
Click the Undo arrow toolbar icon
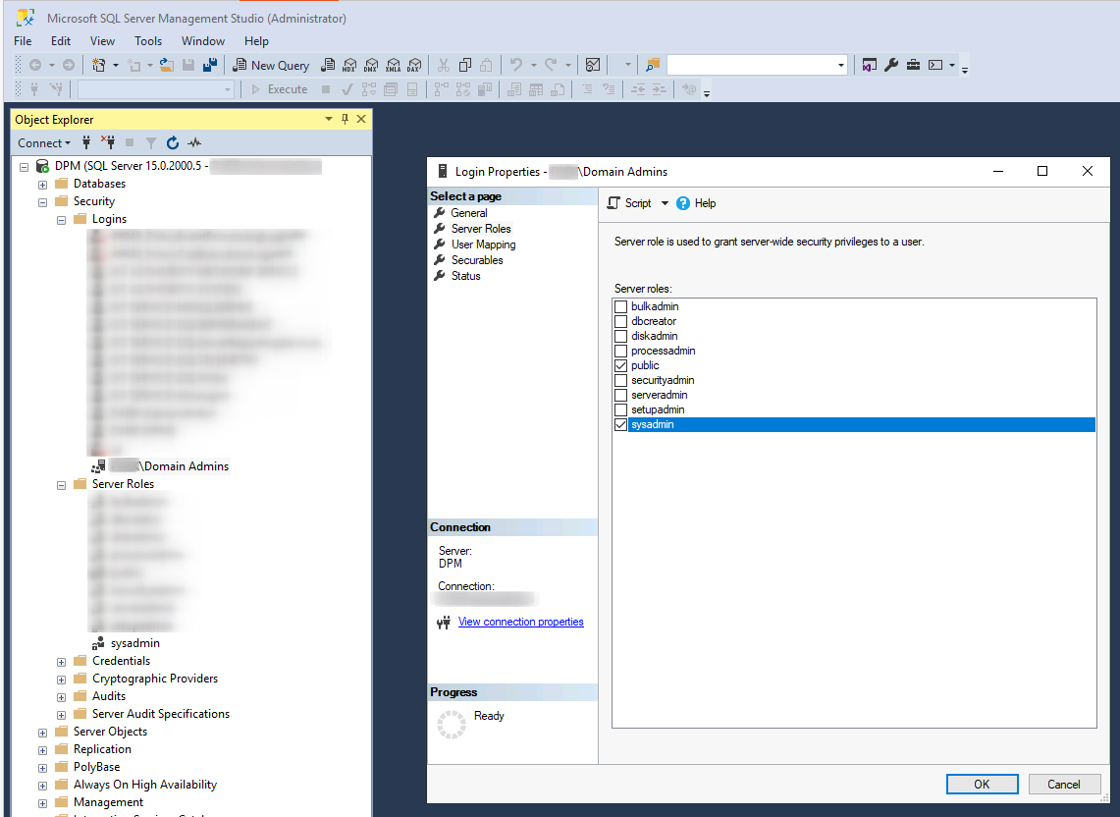(515, 65)
